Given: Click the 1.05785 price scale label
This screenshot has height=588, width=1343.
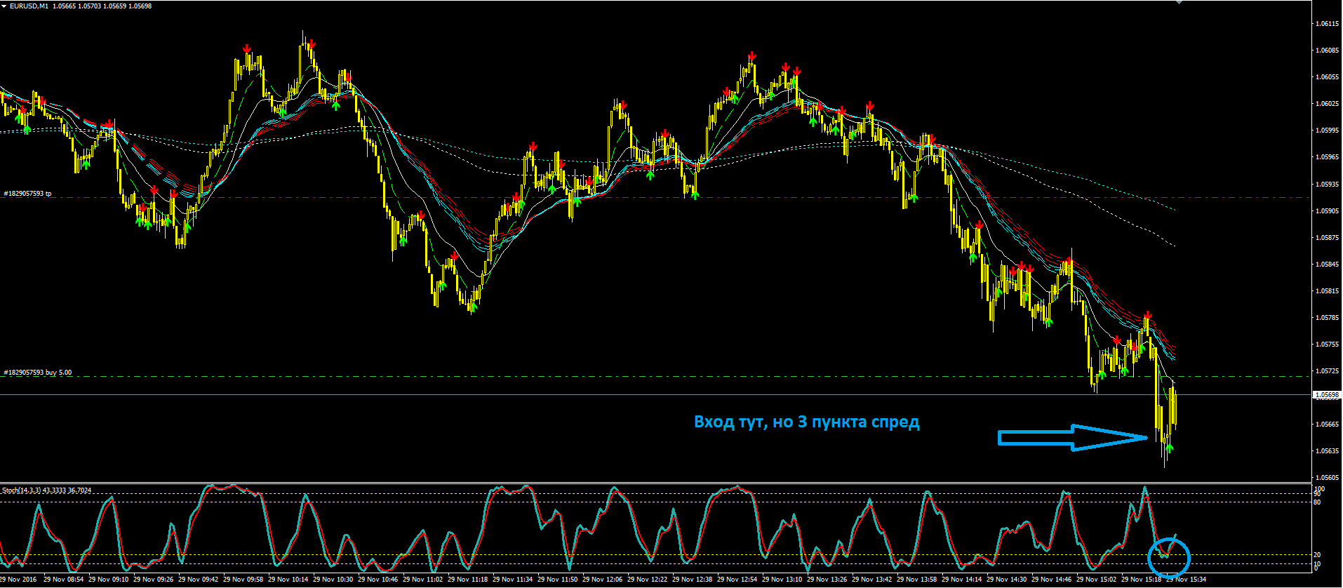Looking at the screenshot, I should (1326, 317).
